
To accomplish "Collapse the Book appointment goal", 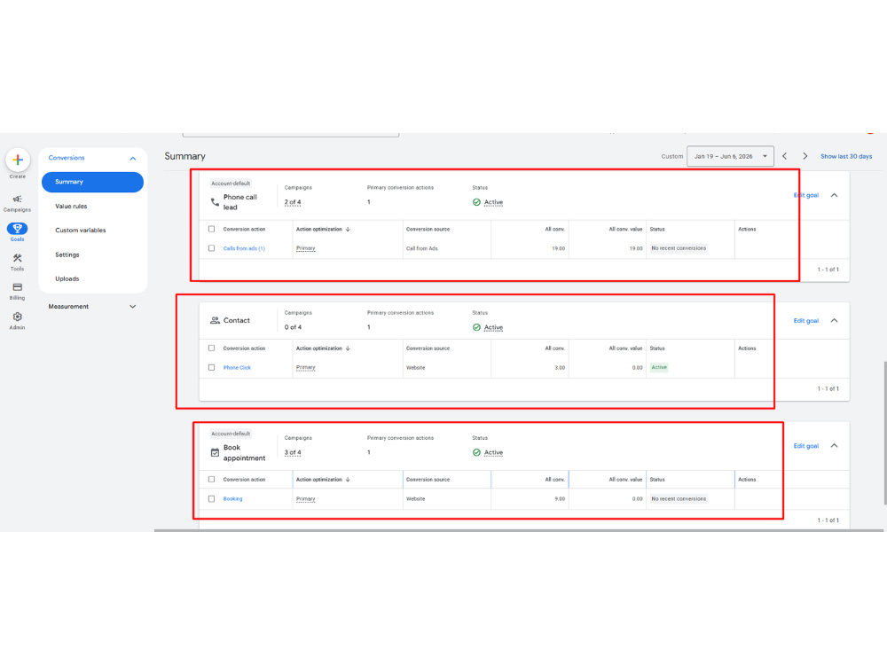I will (x=835, y=446).
